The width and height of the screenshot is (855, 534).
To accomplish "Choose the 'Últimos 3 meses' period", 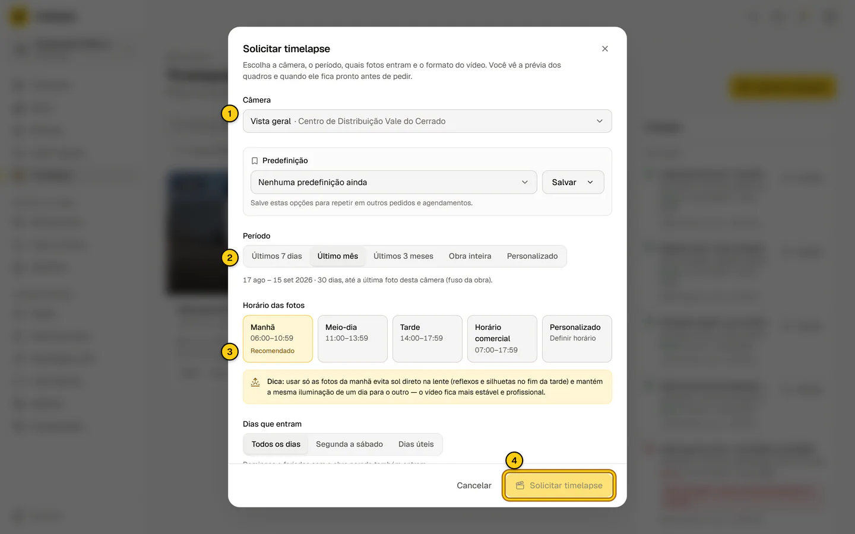I will pos(403,256).
